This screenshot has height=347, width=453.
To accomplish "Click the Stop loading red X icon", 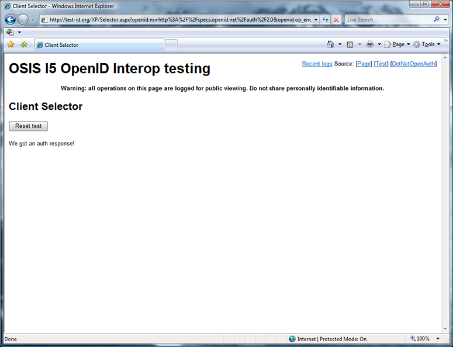I will coord(336,19).
